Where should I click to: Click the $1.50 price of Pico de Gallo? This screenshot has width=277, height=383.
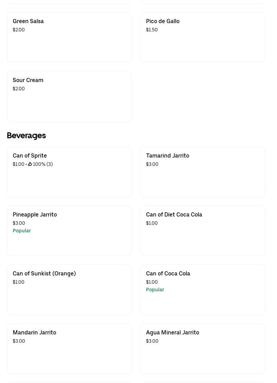pos(152,30)
